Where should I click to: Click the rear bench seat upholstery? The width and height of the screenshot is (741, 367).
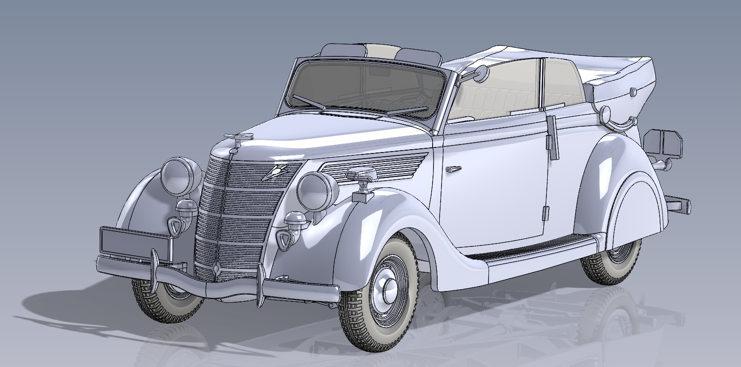(498, 101)
